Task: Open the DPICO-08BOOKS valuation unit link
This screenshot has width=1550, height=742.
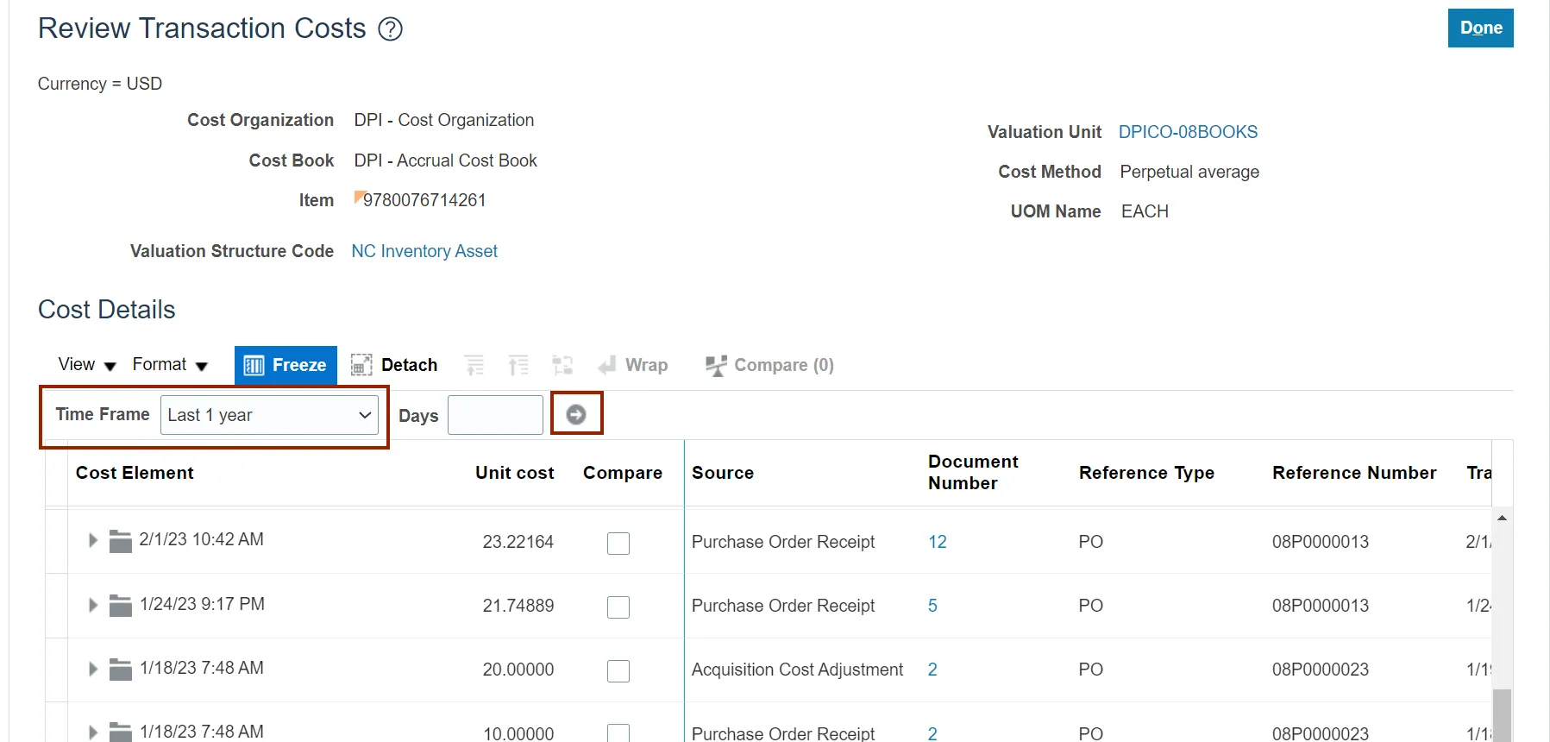Action: coord(1188,132)
